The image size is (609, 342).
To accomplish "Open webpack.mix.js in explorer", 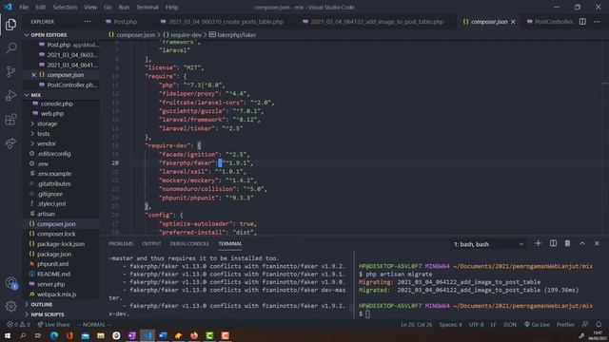I will tap(57, 294).
